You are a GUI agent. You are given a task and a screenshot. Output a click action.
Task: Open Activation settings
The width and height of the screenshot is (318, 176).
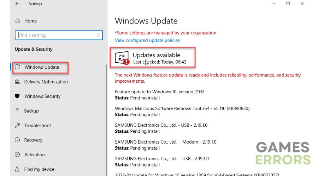35,155
